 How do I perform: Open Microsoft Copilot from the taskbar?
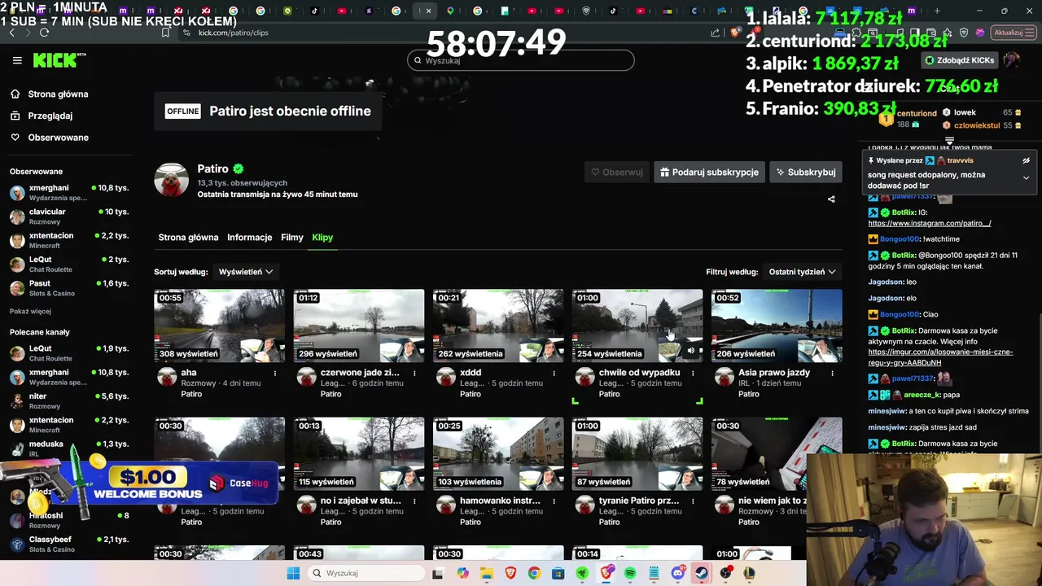tap(463, 573)
